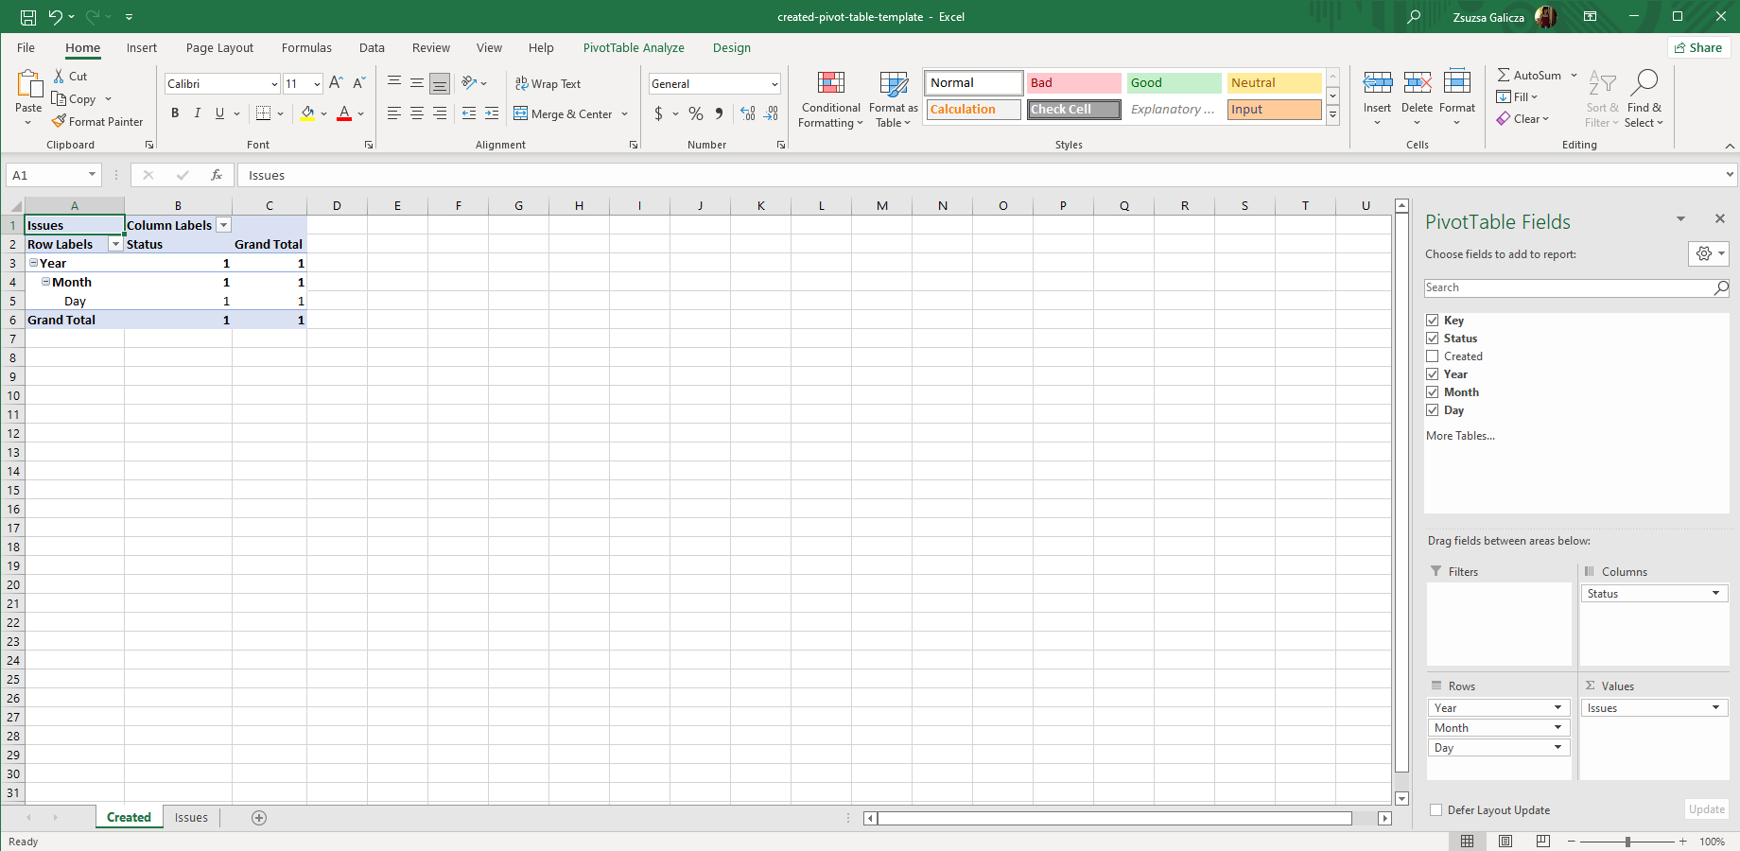Click the More Tables link
This screenshot has height=851, width=1740.
(1460, 436)
